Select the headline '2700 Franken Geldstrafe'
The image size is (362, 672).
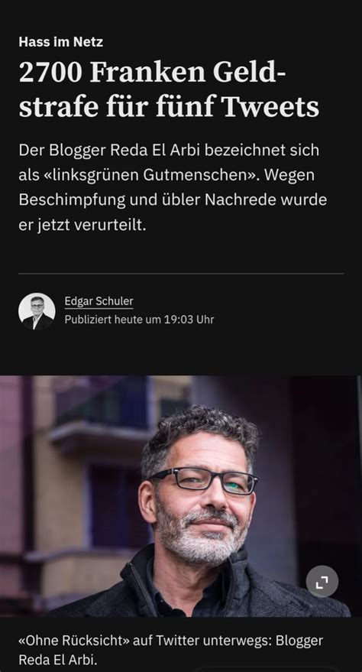[x=169, y=89]
